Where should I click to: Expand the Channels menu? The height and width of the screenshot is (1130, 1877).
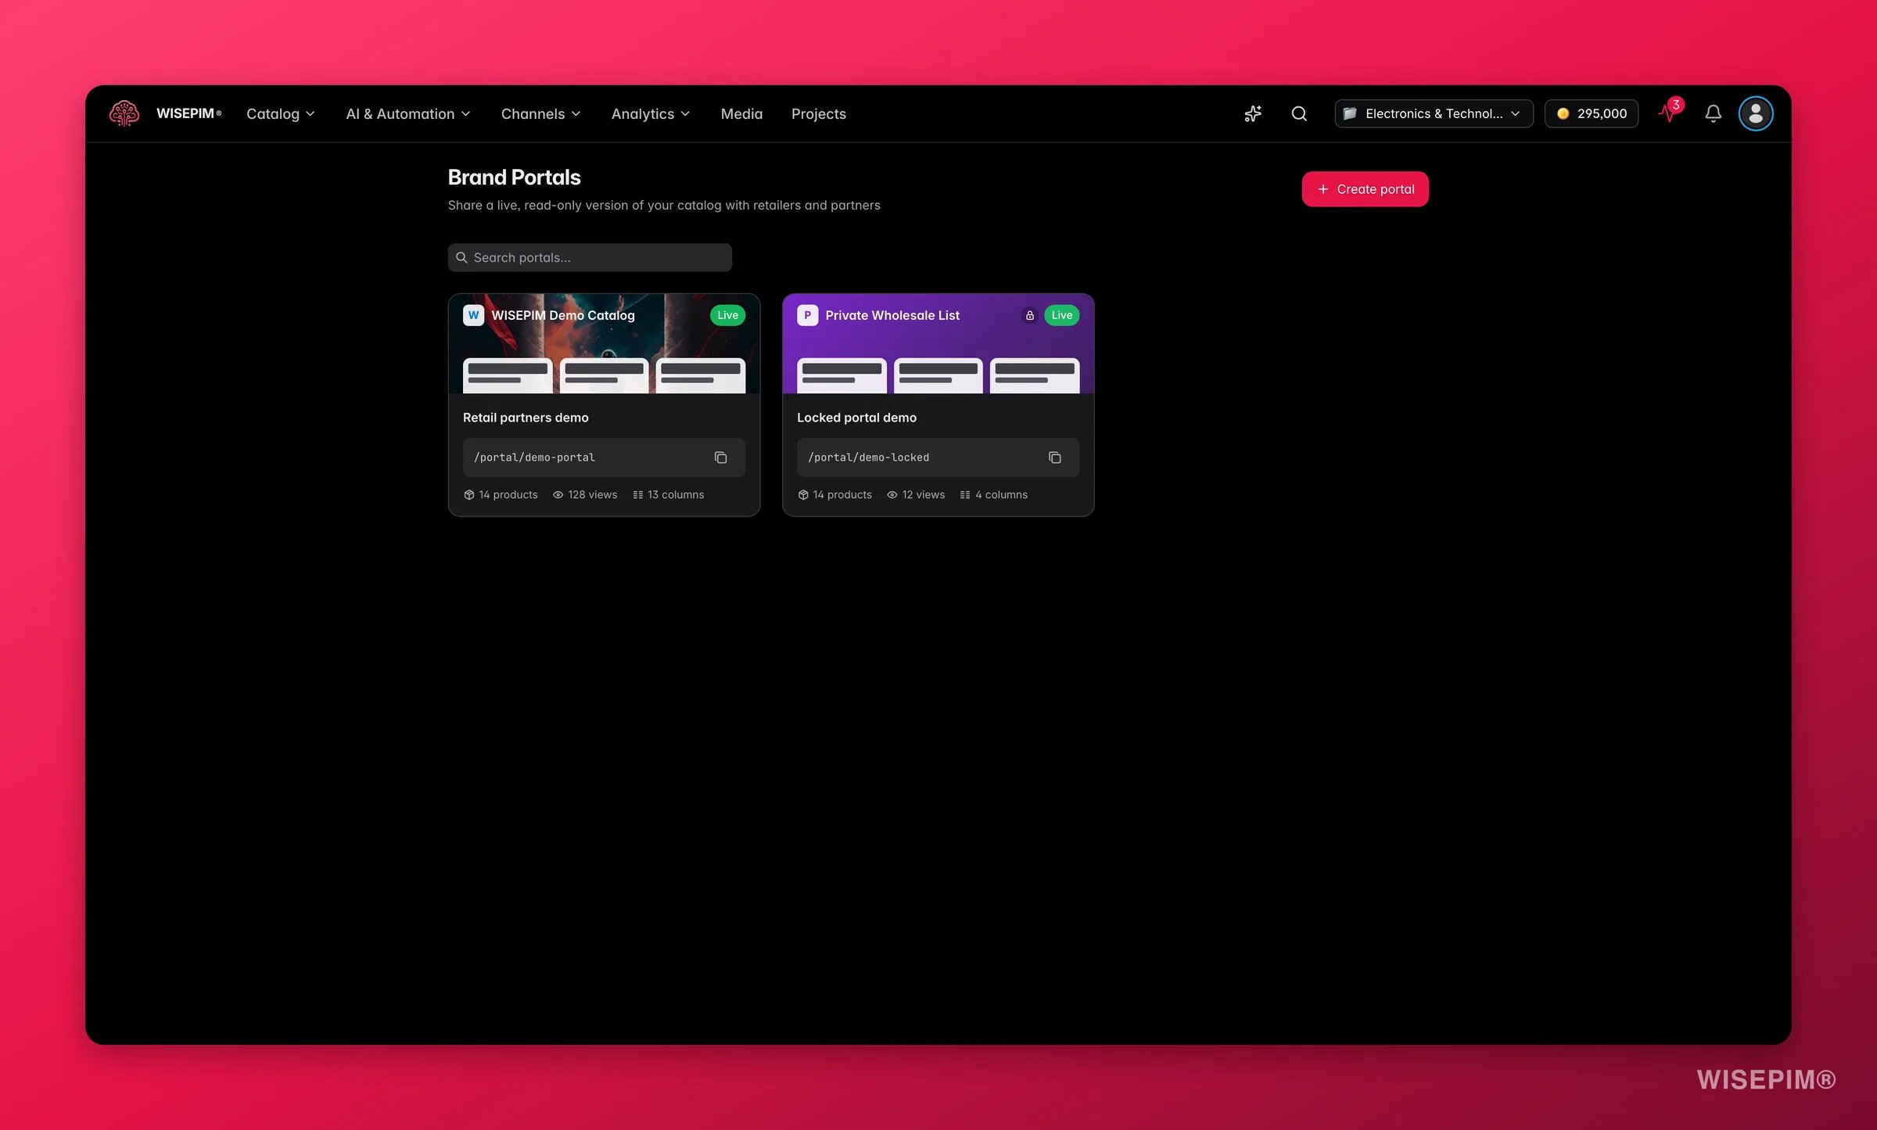coord(540,113)
